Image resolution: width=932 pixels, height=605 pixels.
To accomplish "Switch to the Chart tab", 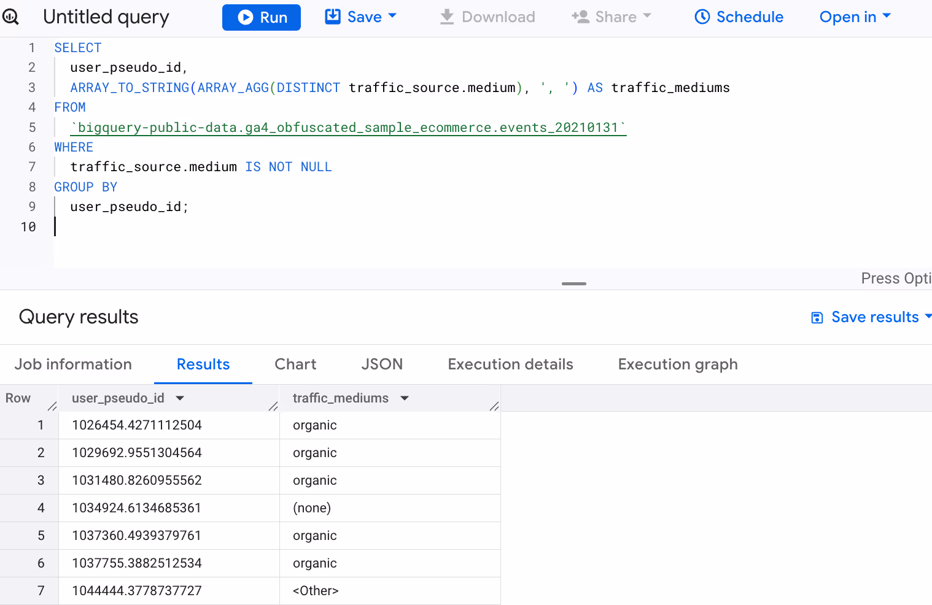I will pos(295,364).
